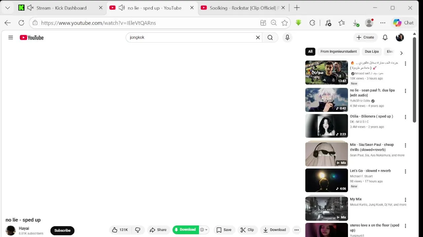Viewport: 423px width, 237px height.
Task: Click the YouTube Download button with arrow
Action: click(274, 230)
